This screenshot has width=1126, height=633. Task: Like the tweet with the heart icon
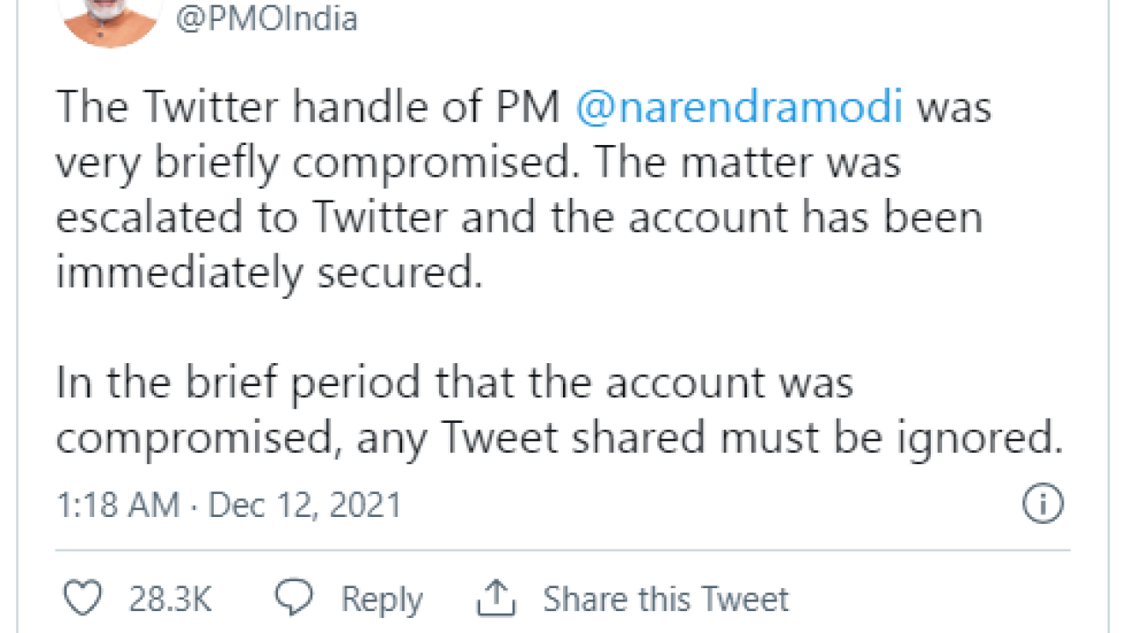pos(84,599)
